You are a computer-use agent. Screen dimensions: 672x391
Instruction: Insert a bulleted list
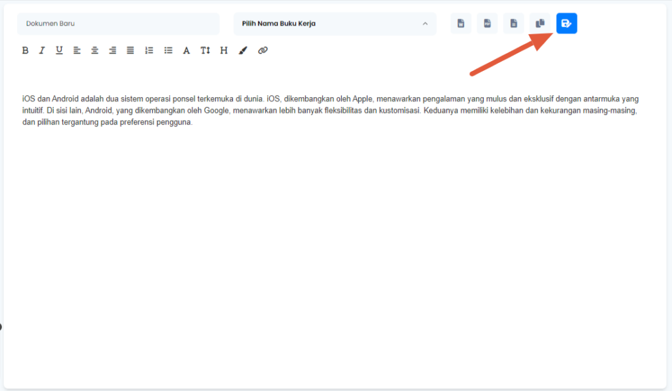click(x=168, y=51)
